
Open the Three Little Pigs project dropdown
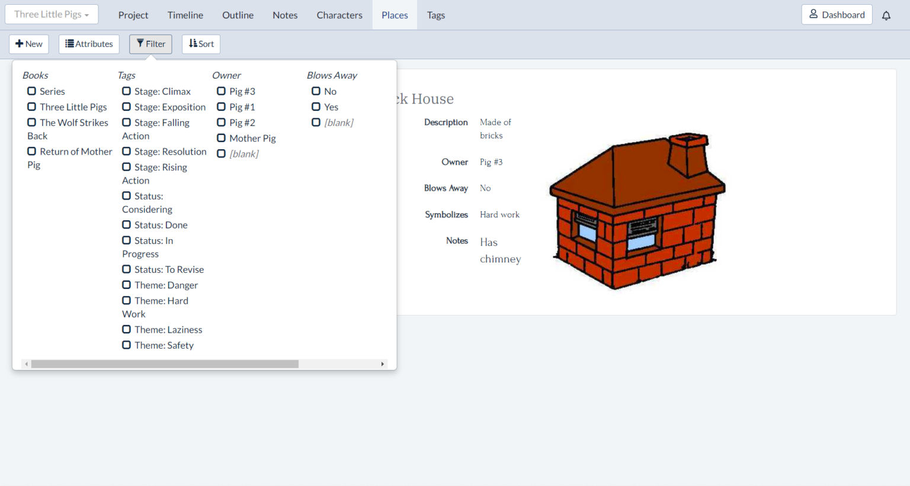52,15
